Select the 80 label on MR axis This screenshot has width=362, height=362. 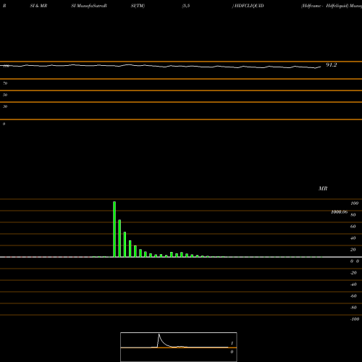pos(353,215)
